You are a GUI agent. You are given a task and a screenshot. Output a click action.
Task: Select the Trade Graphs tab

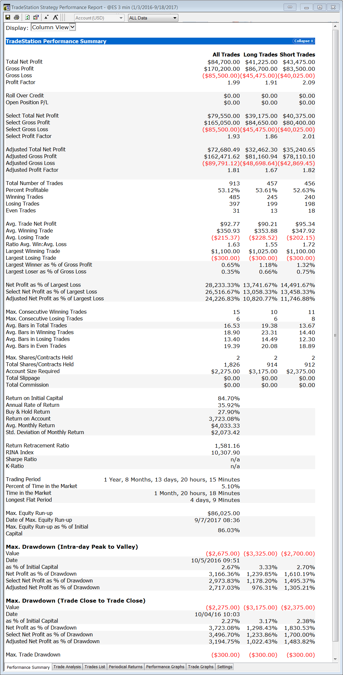(x=201, y=667)
